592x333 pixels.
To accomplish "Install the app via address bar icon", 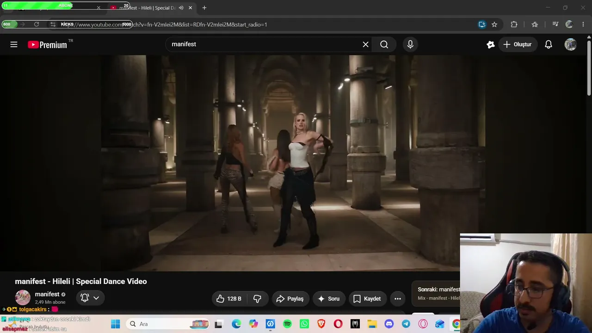I will pos(482,25).
